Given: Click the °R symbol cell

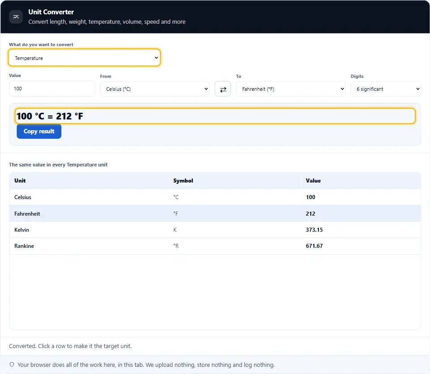Looking at the screenshot, I should click(x=176, y=246).
